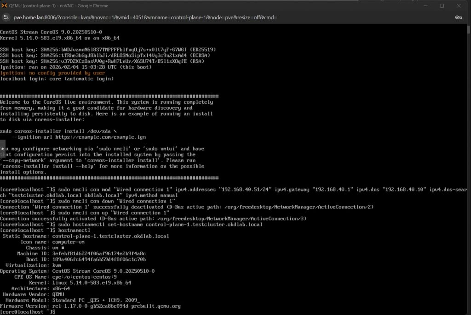Click the ED25519 SSH host key line
Image resolution: width=471 pixels, height=315 pixels.
(x=108, y=49)
